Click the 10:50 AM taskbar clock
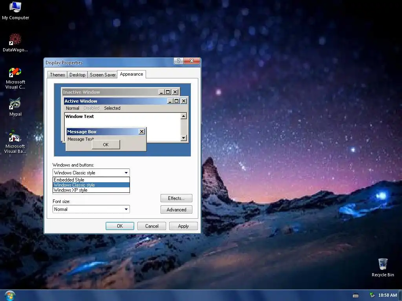 387,295
